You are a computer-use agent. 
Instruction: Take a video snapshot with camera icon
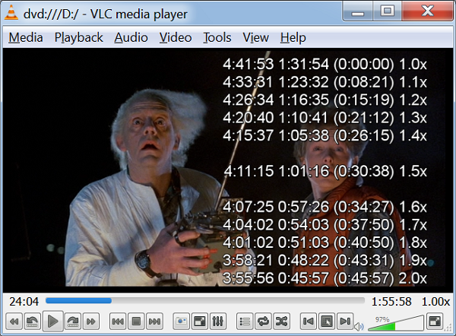pos(181,322)
